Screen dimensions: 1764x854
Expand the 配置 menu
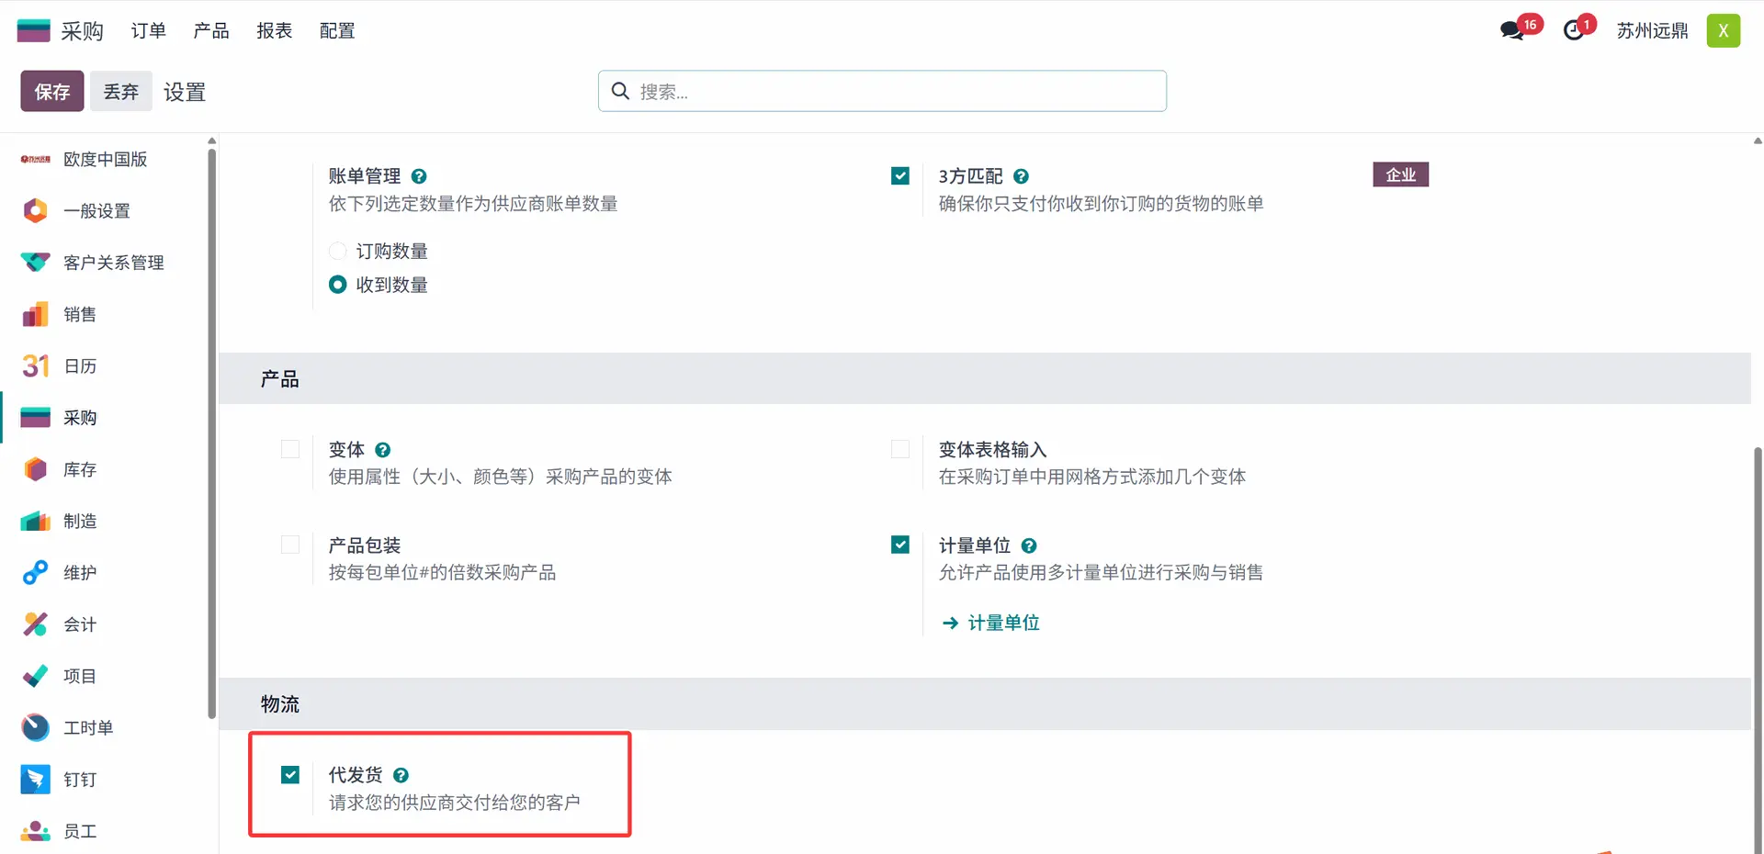pyautogui.click(x=337, y=31)
